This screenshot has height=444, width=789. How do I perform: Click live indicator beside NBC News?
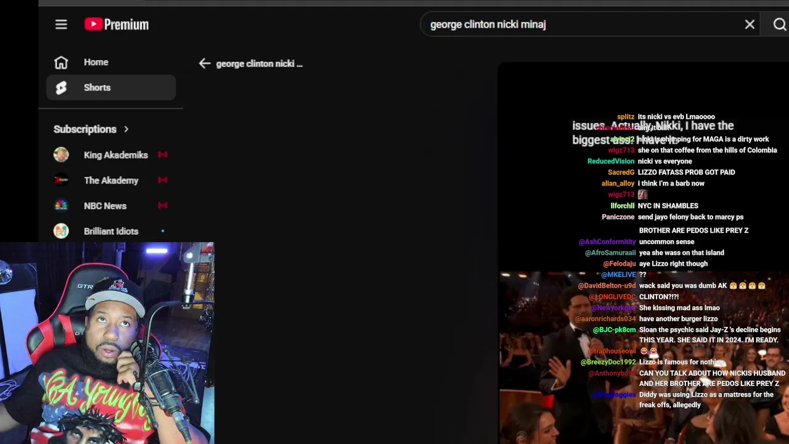(163, 205)
